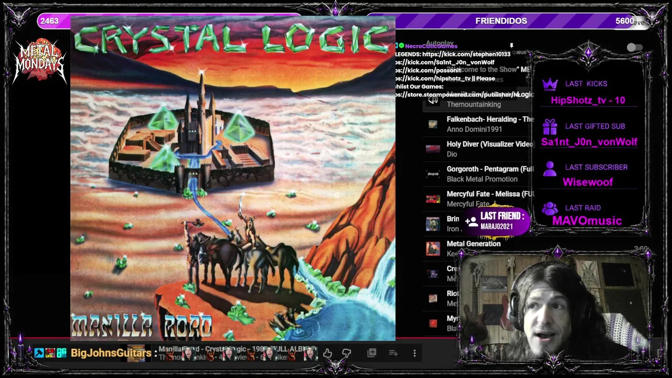Image resolution: width=672 pixels, height=378 pixels.
Task: Click the 'Holy Diver (Visualizer Video)' title
Action: tap(490, 144)
